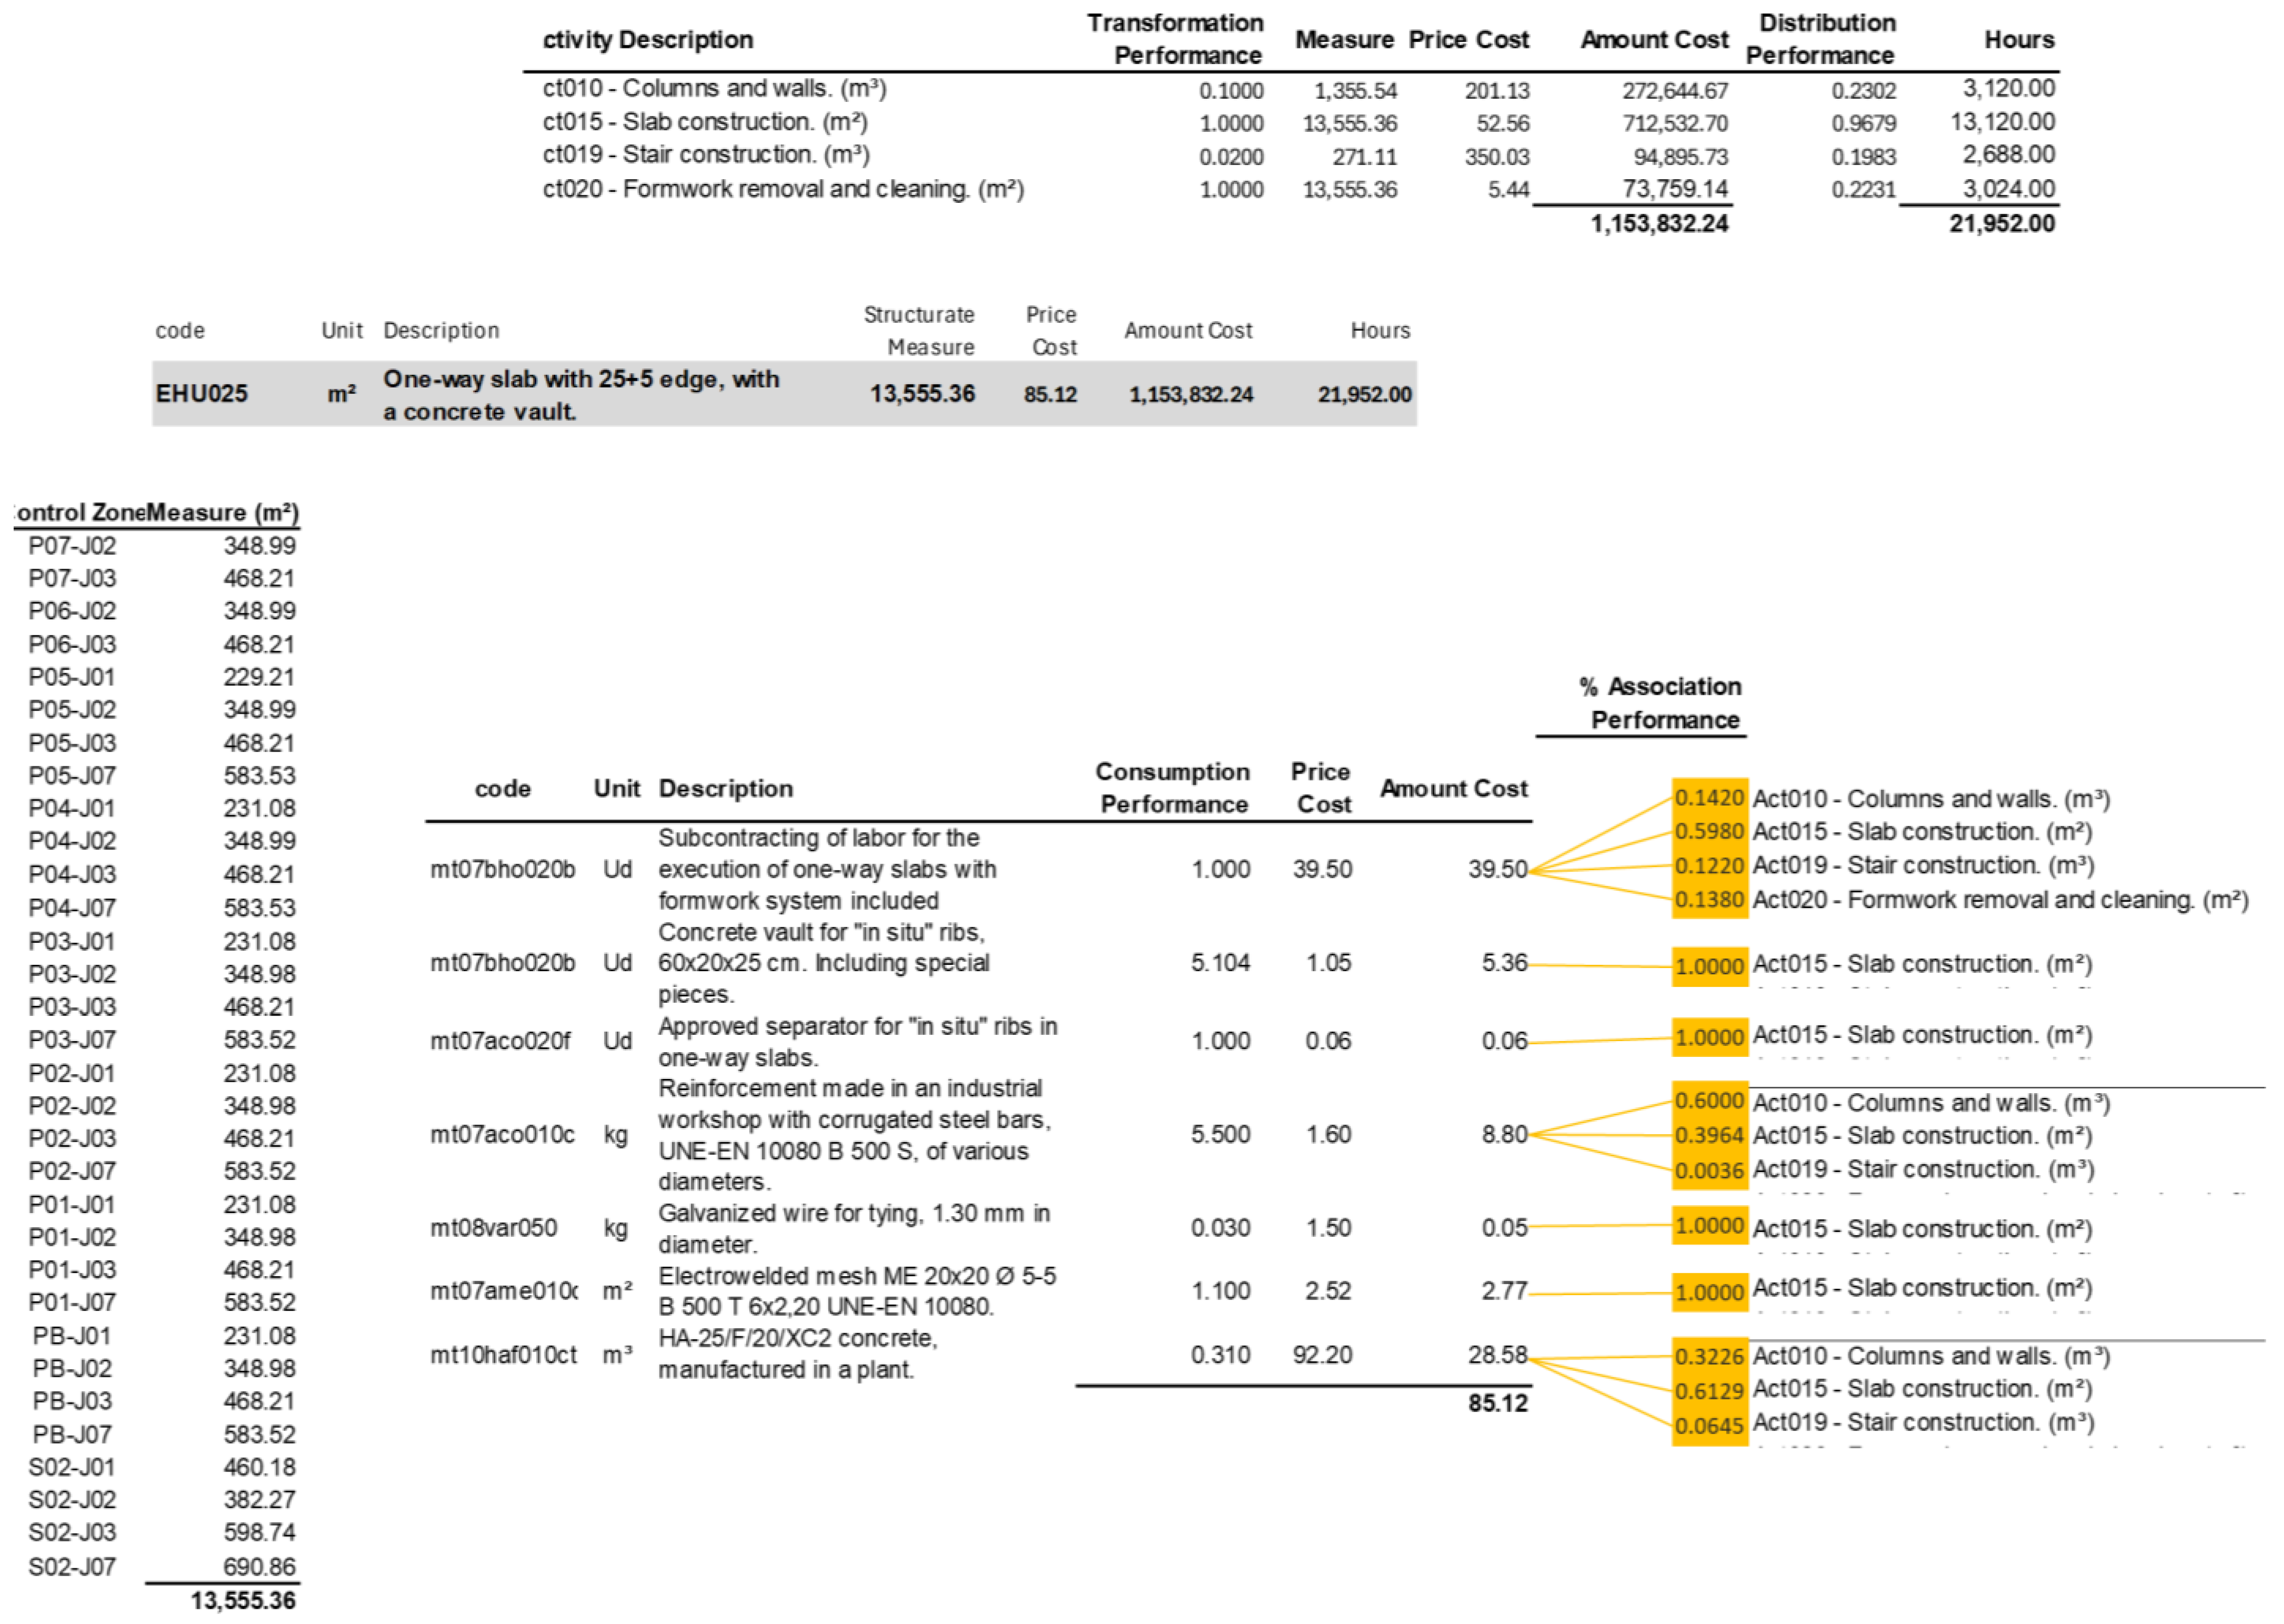Click the Measure (m²) column header
The width and height of the screenshot is (2284, 1624).
[x=222, y=513]
